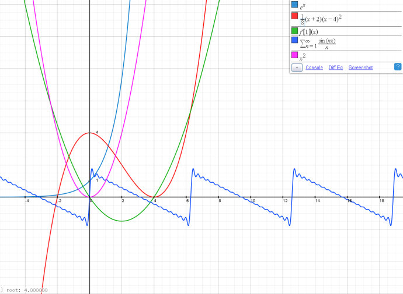Click the x-axis label 14
The width and height of the screenshot is (403, 294).
[x=317, y=201]
